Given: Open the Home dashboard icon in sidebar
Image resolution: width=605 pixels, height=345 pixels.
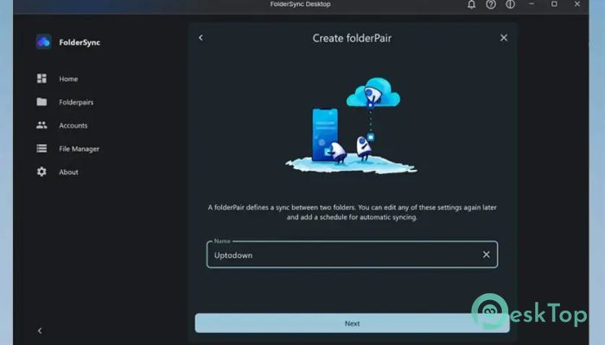Looking at the screenshot, I should [x=41, y=78].
